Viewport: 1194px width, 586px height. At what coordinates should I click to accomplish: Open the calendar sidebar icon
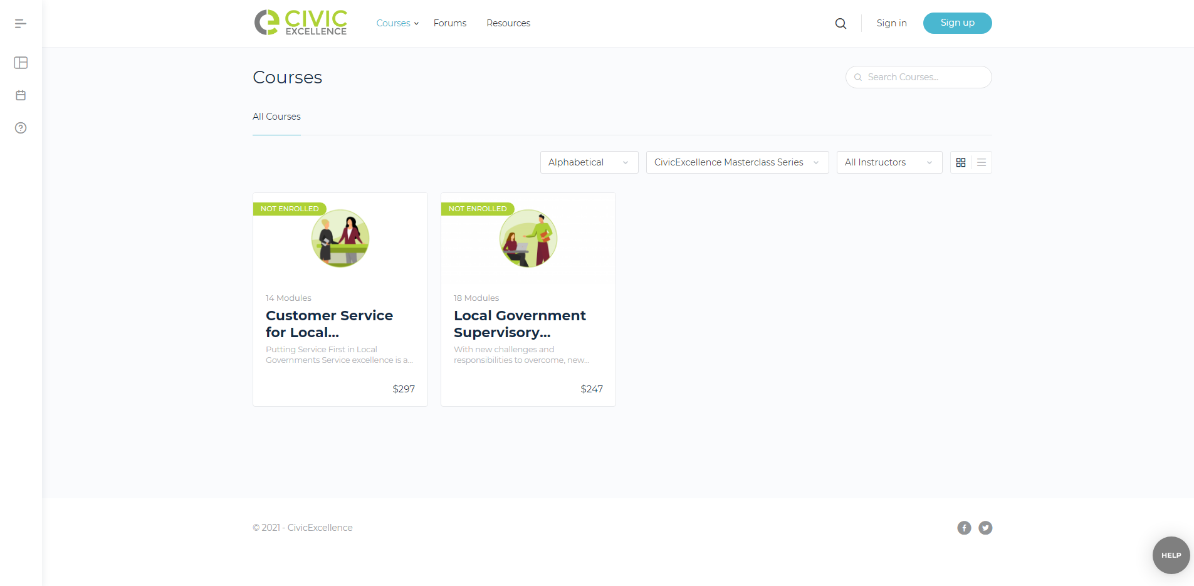[21, 95]
